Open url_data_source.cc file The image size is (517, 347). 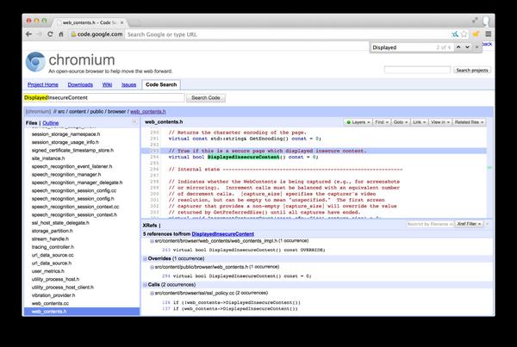click(x=53, y=255)
